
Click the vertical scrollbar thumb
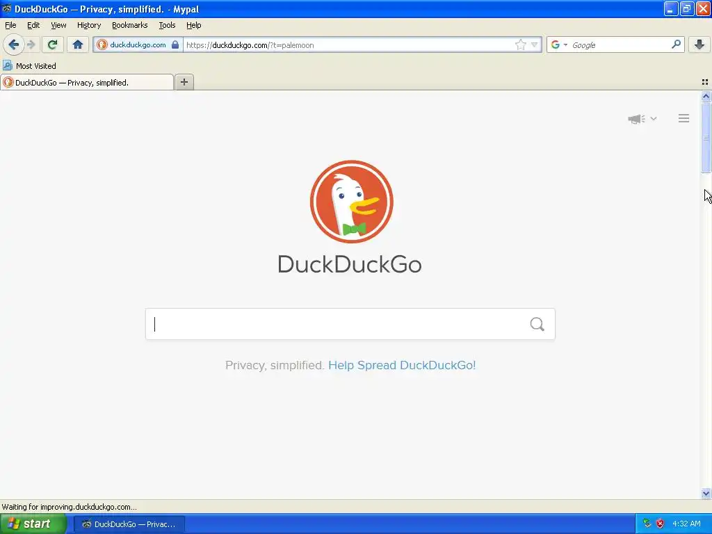click(x=706, y=138)
